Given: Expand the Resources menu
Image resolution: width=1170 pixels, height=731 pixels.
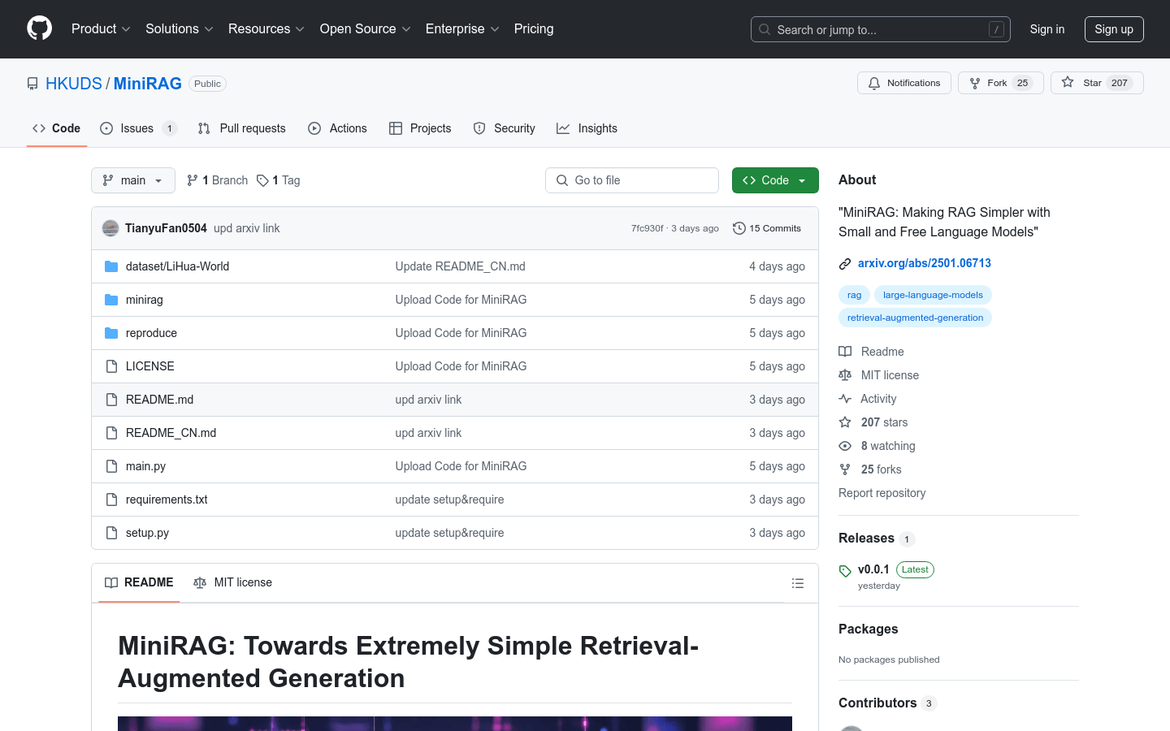Looking at the screenshot, I should point(266,29).
